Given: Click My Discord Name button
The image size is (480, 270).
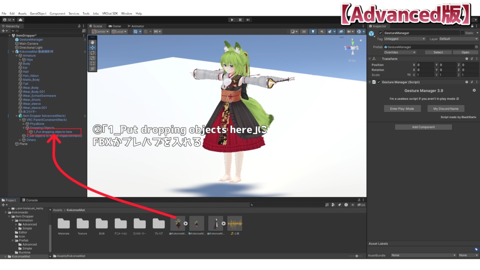Looking at the screenshot, I should point(446,109).
